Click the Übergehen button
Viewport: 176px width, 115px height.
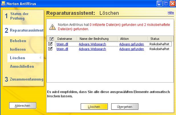tap(125, 106)
